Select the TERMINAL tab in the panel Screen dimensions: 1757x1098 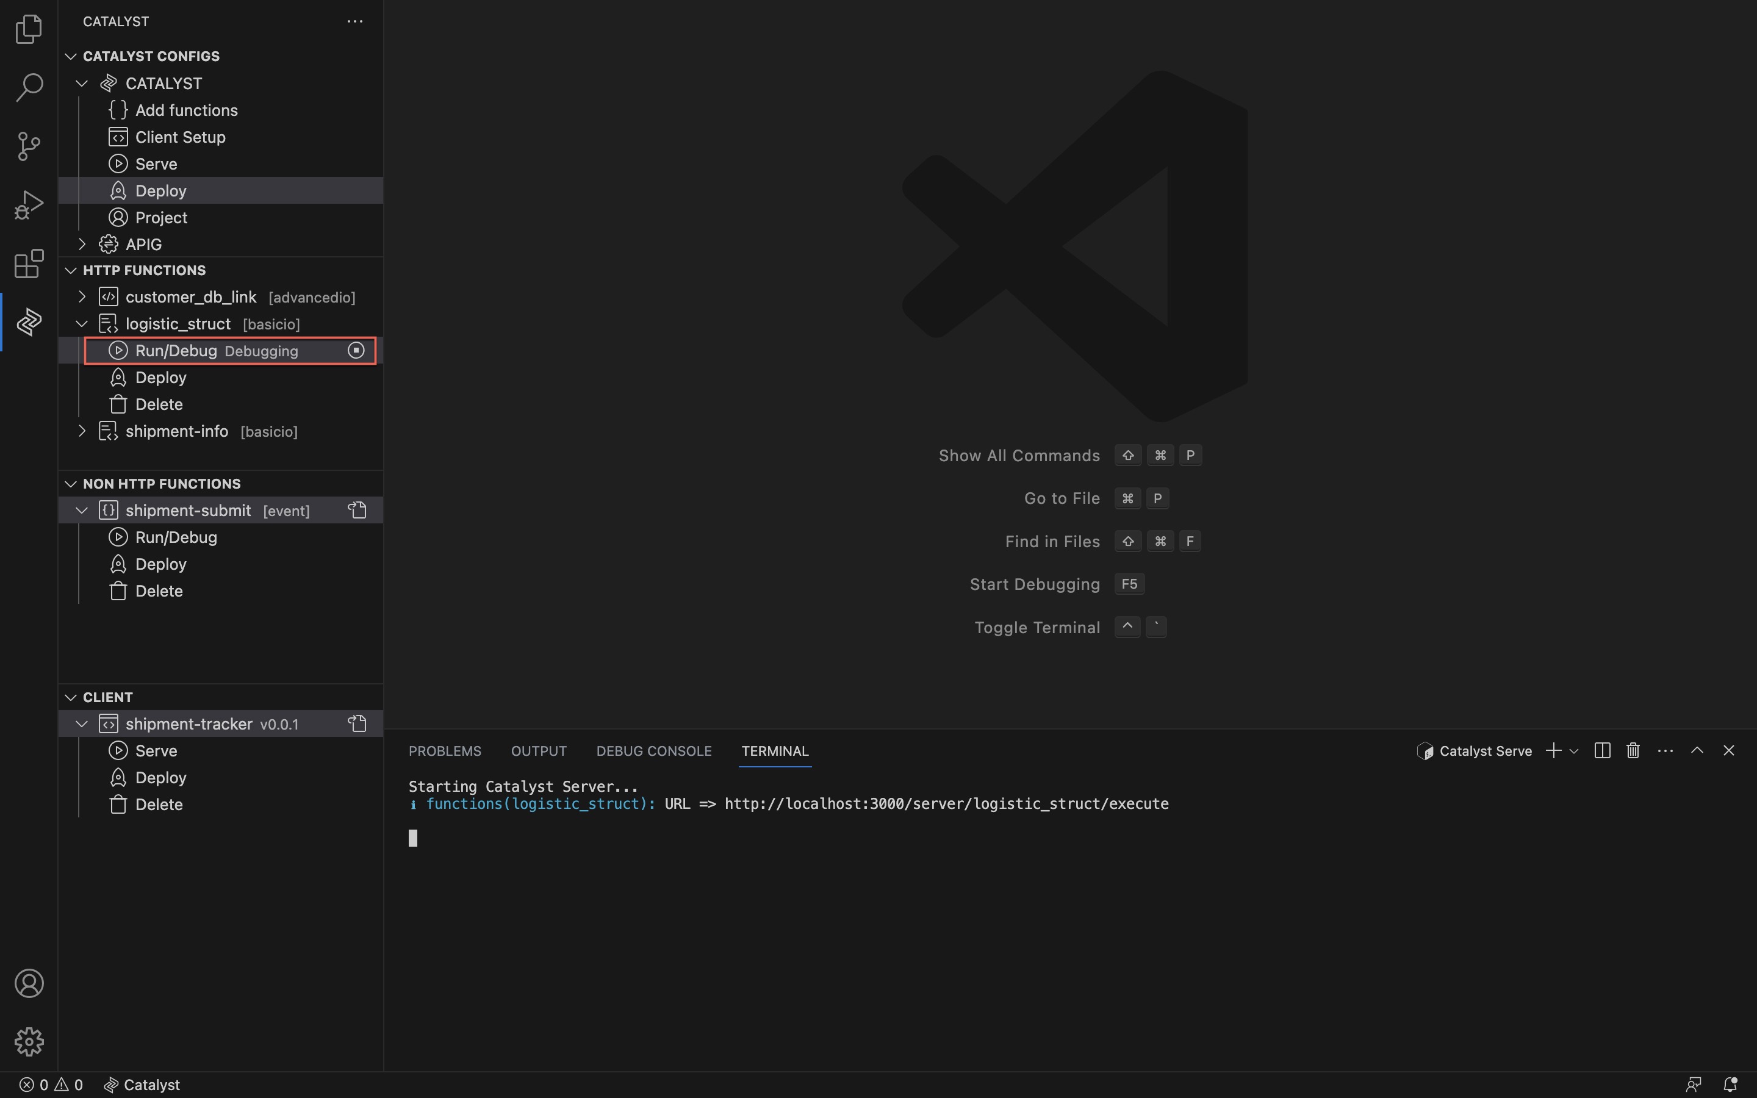pos(774,750)
